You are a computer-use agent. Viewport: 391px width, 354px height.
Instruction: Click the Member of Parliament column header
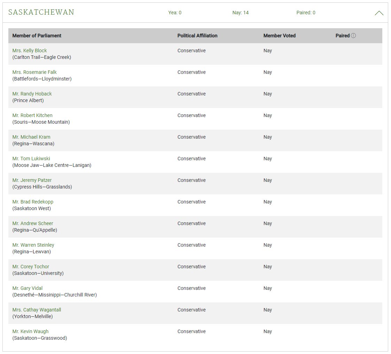pos(37,36)
